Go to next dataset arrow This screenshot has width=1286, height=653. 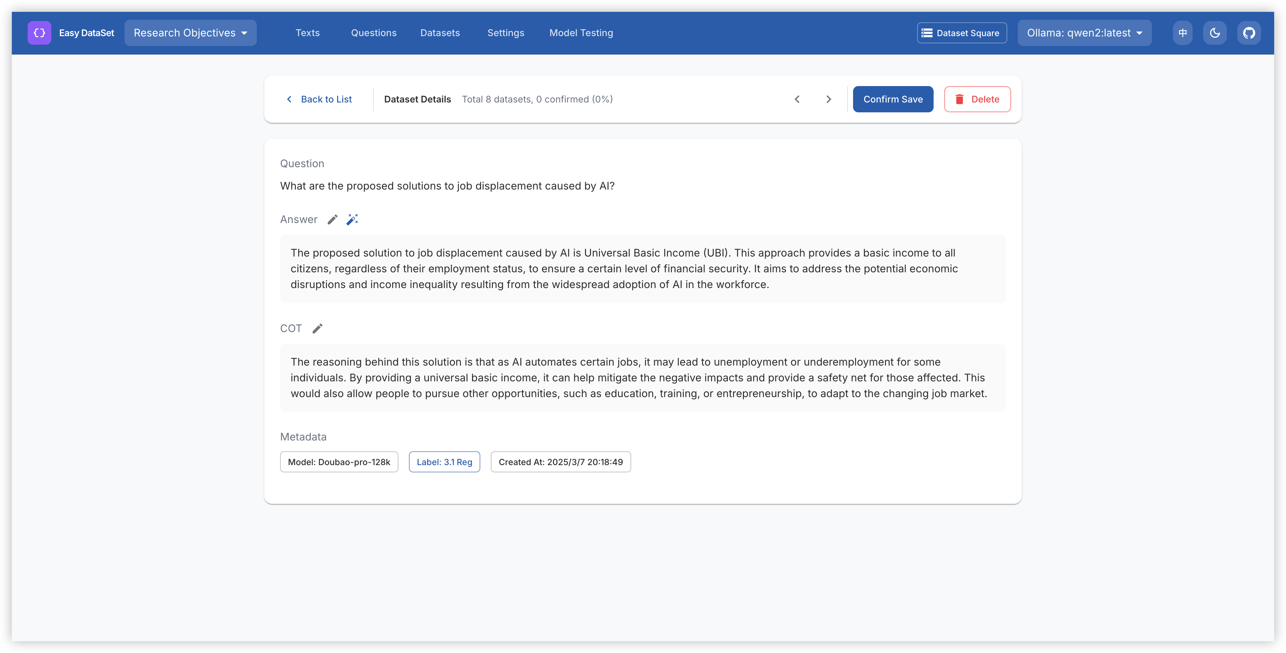click(829, 99)
